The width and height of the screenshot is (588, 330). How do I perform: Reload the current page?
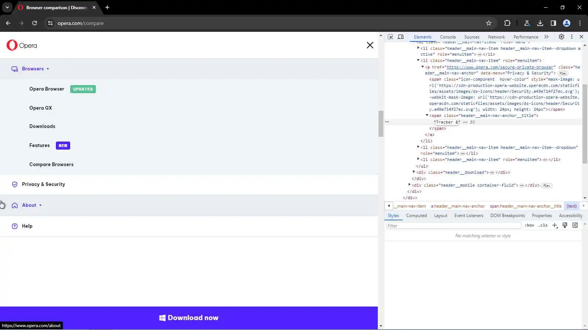(x=35, y=23)
